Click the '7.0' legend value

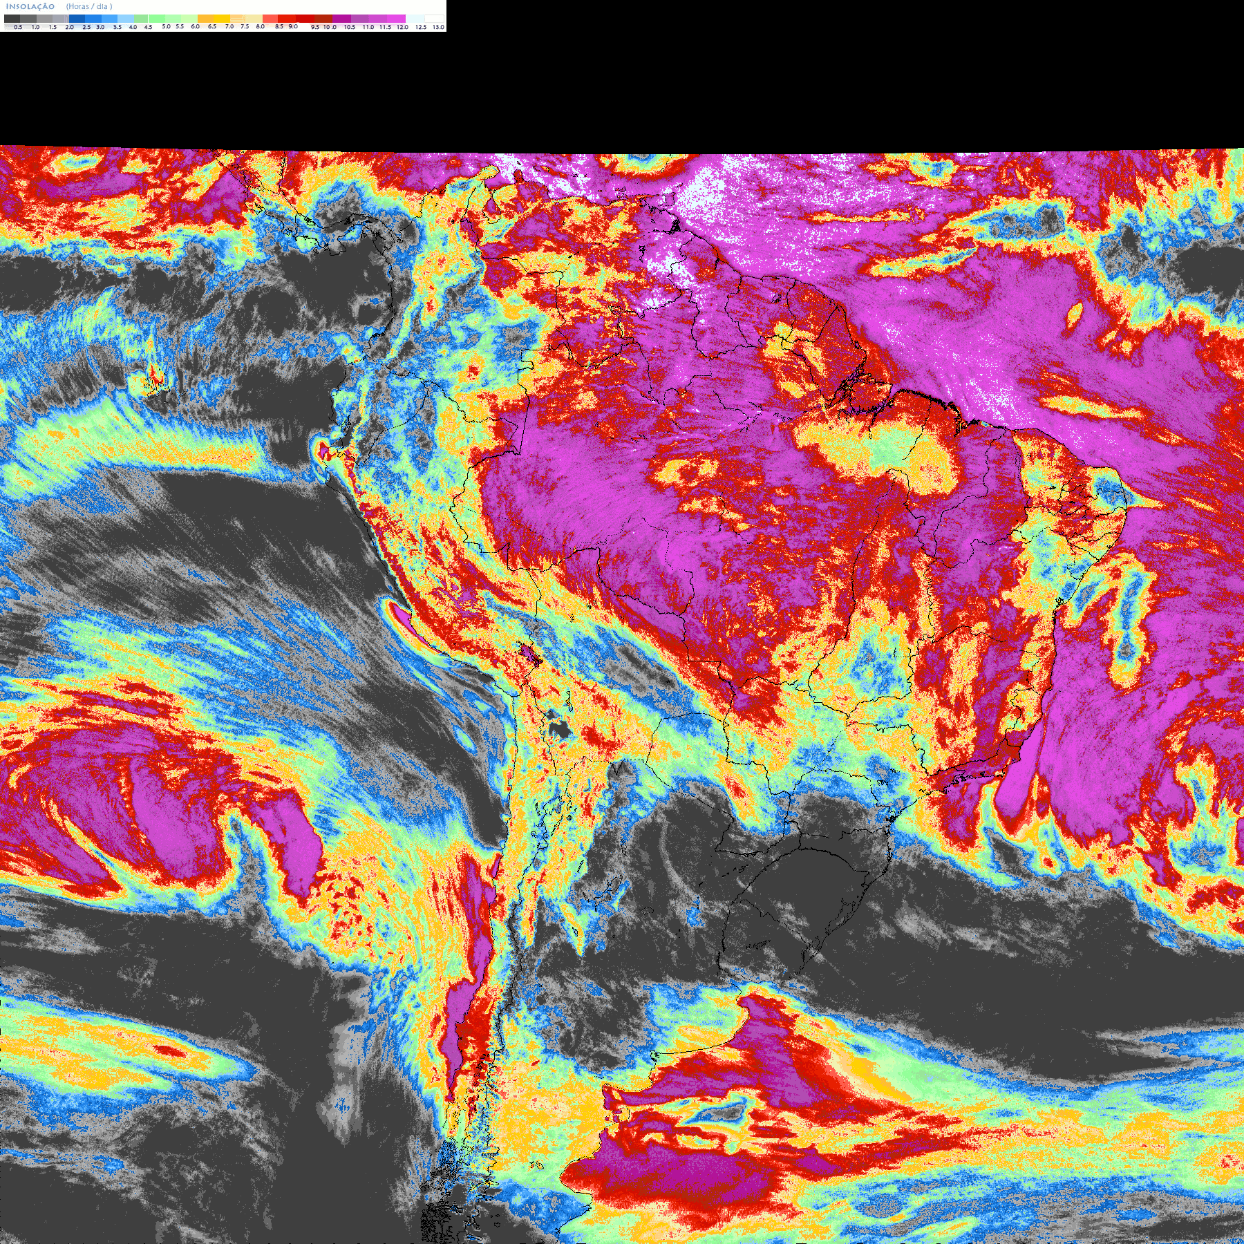point(229,26)
